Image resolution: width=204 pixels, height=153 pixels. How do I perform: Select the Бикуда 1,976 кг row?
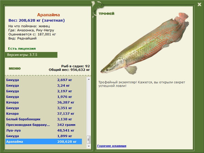pos(44,97)
